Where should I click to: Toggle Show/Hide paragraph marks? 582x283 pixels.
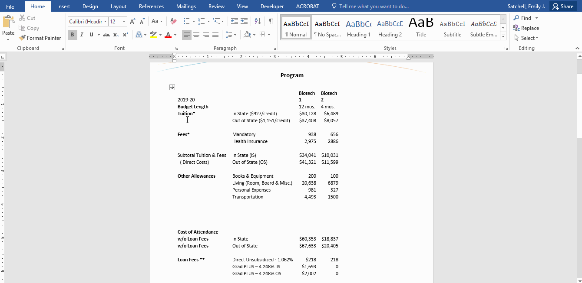point(271,21)
